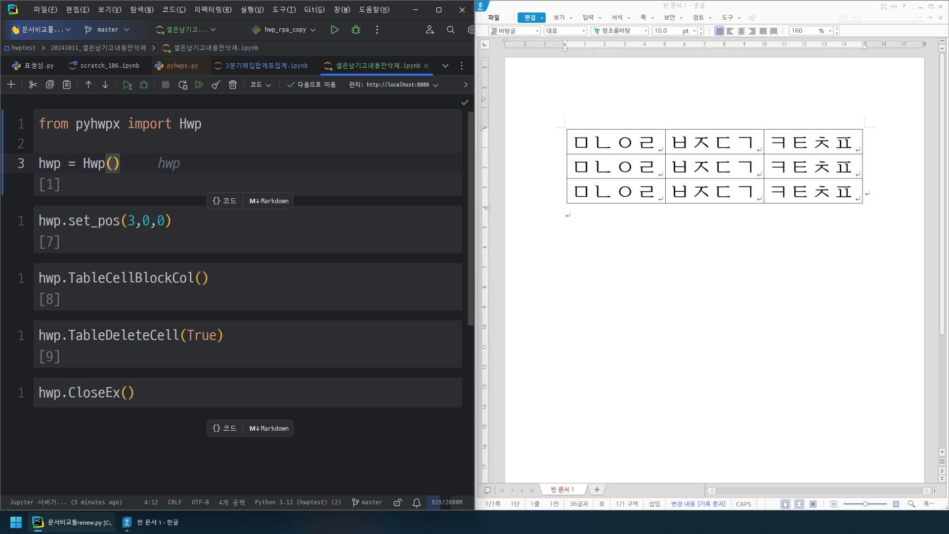This screenshot has height=534, width=949.
Task: Click Markdown toggle button in cell toolbar
Action: pyautogui.click(x=268, y=200)
